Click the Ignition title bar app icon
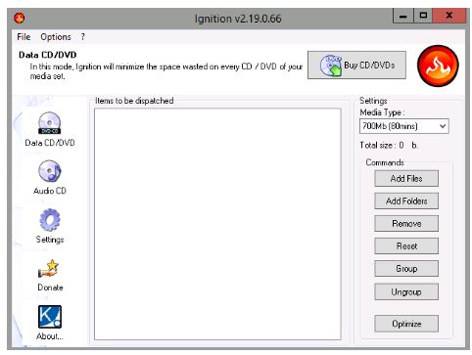Screen dimensions: 472x355 pos(20,18)
